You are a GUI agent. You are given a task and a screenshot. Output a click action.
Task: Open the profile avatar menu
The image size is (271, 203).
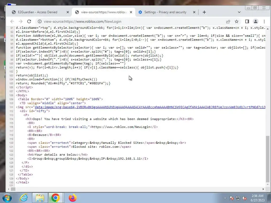[x=256, y=21]
